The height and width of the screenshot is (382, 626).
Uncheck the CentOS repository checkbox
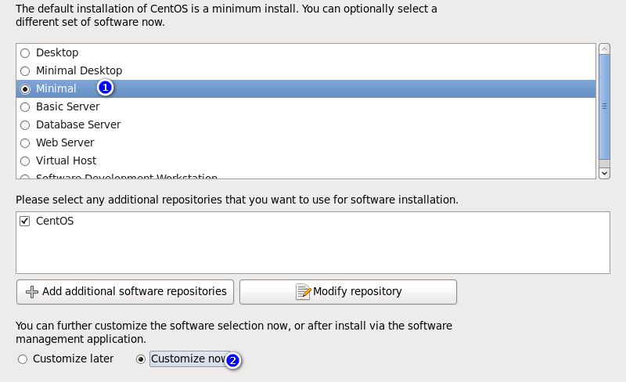click(25, 221)
